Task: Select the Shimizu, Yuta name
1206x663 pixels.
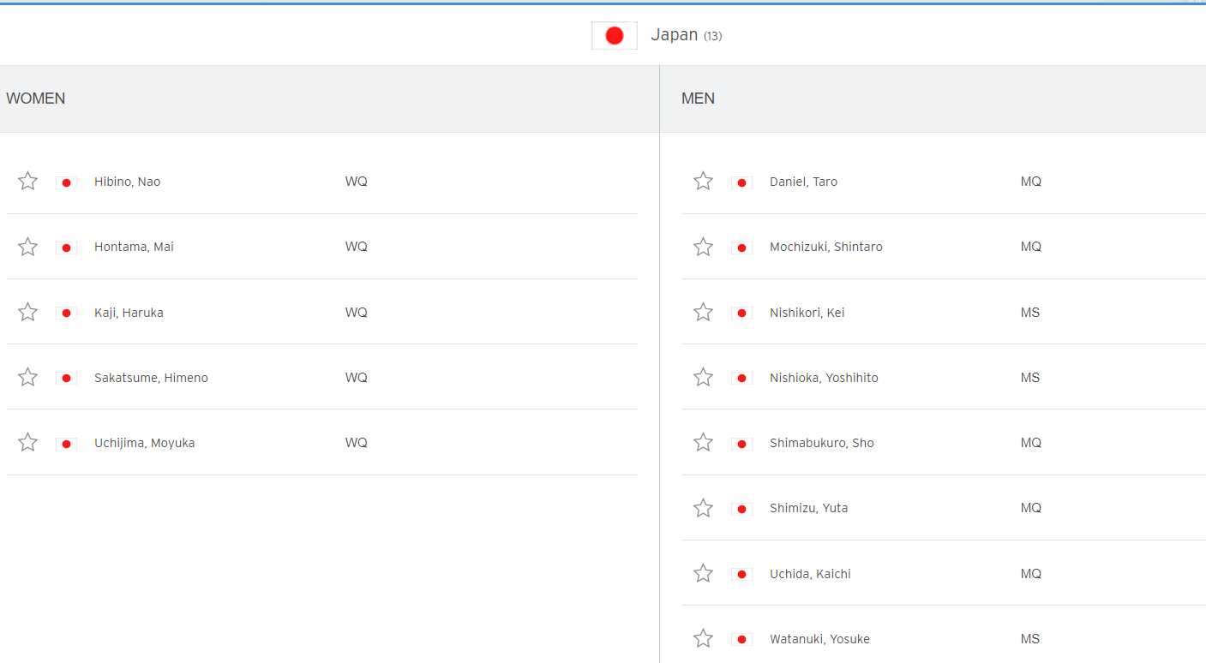Action: (x=808, y=508)
